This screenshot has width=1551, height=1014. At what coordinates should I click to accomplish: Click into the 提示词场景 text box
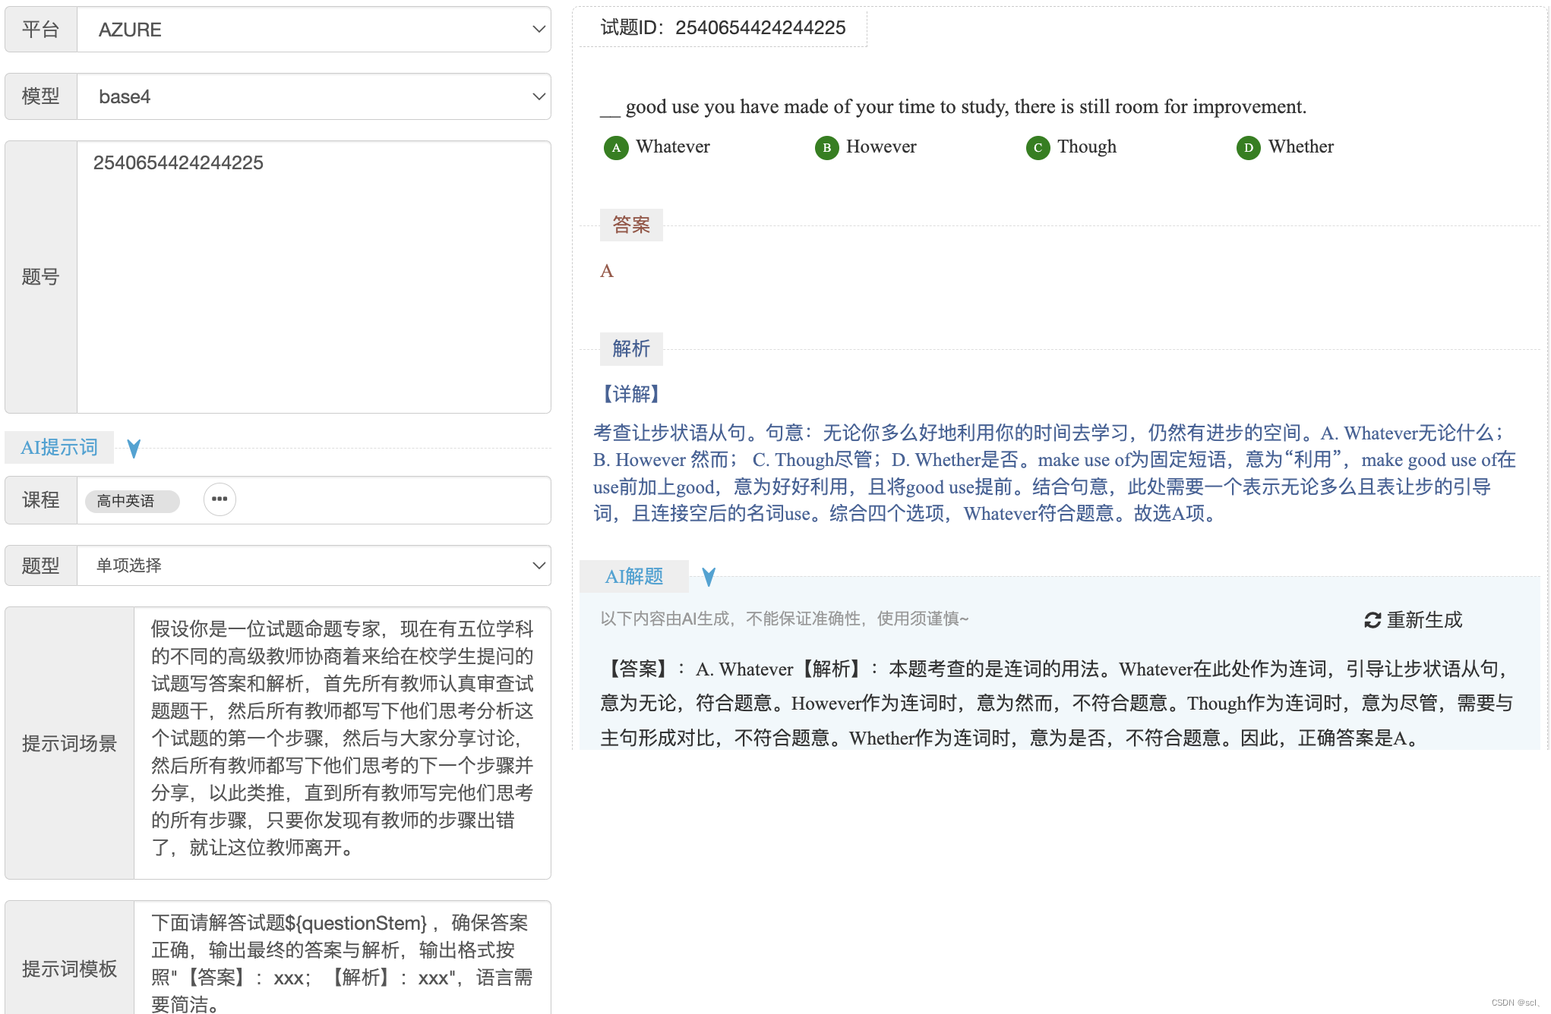[x=342, y=742]
